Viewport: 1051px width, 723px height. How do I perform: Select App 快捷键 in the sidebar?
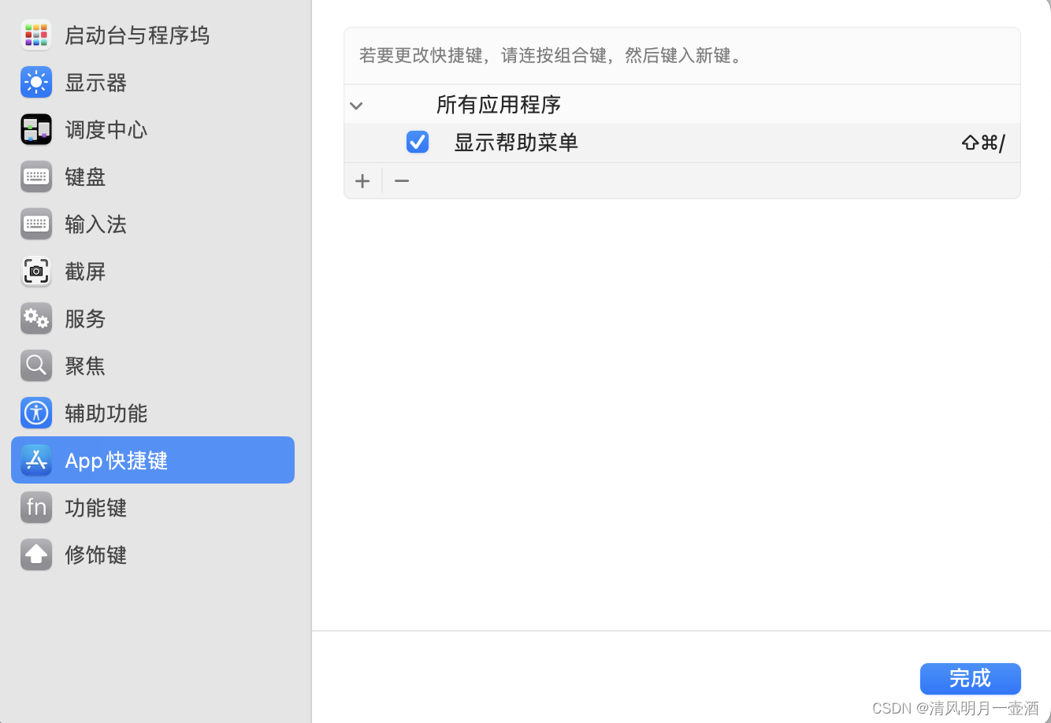coord(153,460)
